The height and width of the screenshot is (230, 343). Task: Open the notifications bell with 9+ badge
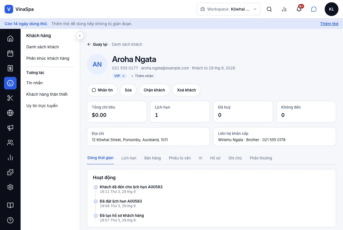(x=299, y=9)
